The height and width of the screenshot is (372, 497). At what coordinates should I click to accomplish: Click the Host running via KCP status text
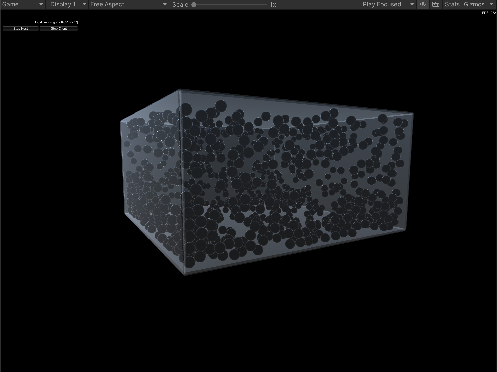click(x=57, y=22)
